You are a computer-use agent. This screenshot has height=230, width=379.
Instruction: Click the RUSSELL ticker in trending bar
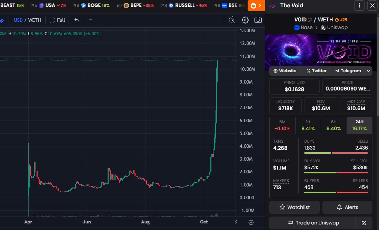click(184, 5)
